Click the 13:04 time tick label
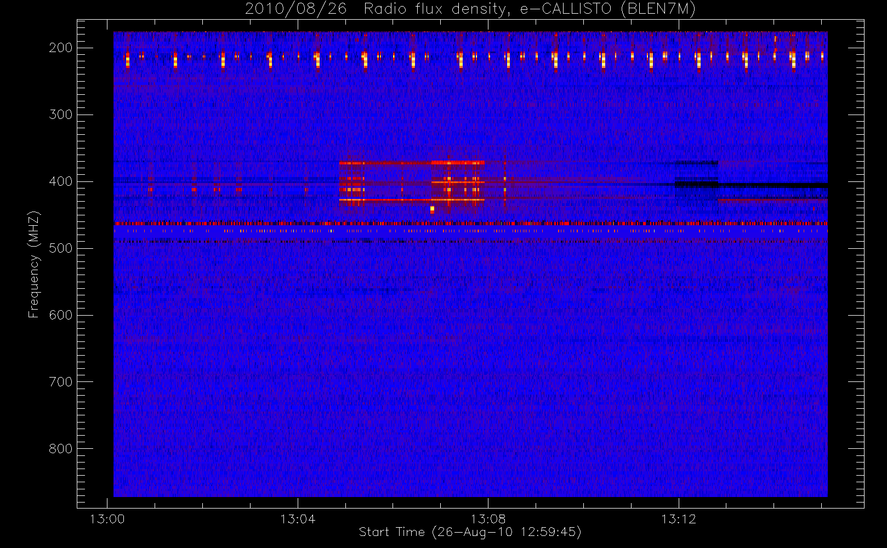Viewport: 887px width, 548px height. point(298,519)
